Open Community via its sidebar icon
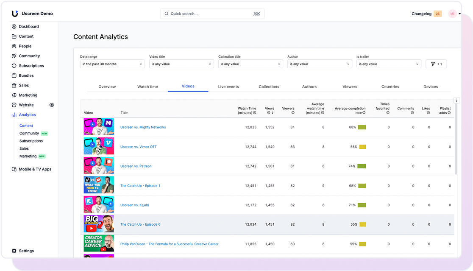This screenshot has height=271, width=473. click(14, 56)
